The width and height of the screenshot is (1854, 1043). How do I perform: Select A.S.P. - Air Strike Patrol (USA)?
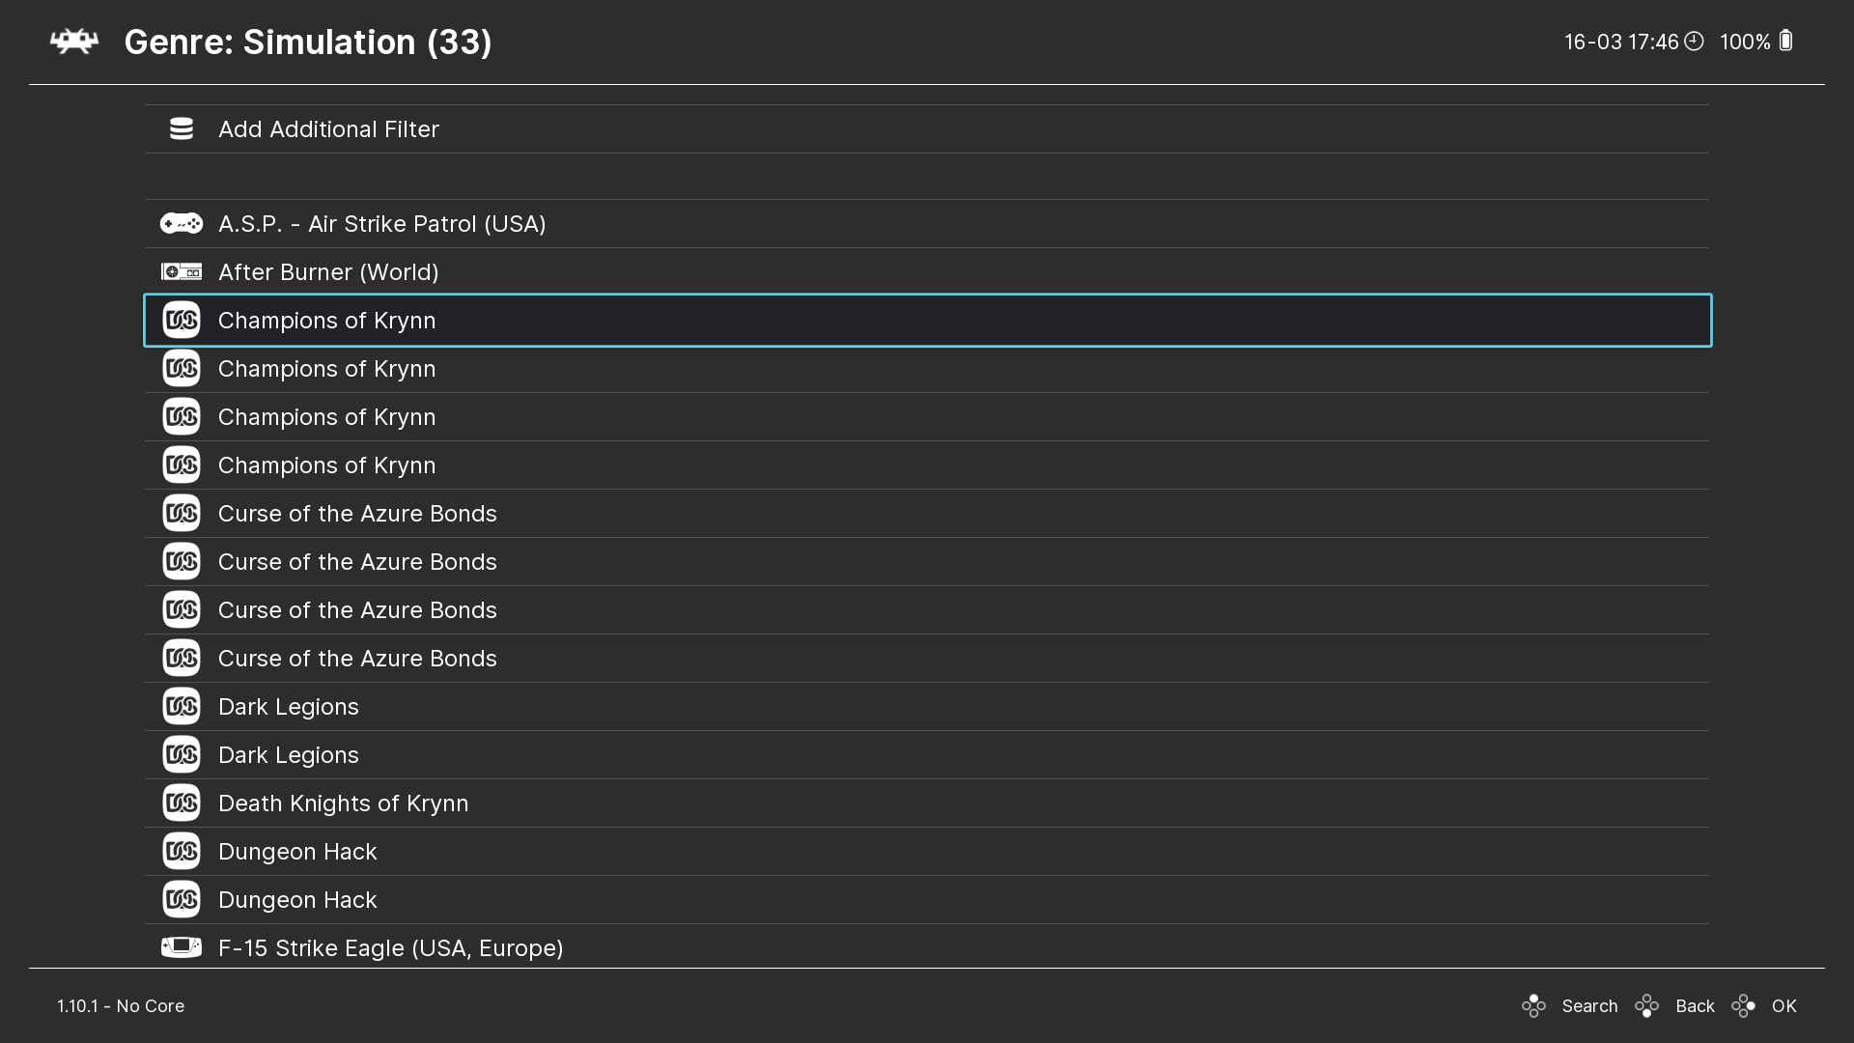927,224
